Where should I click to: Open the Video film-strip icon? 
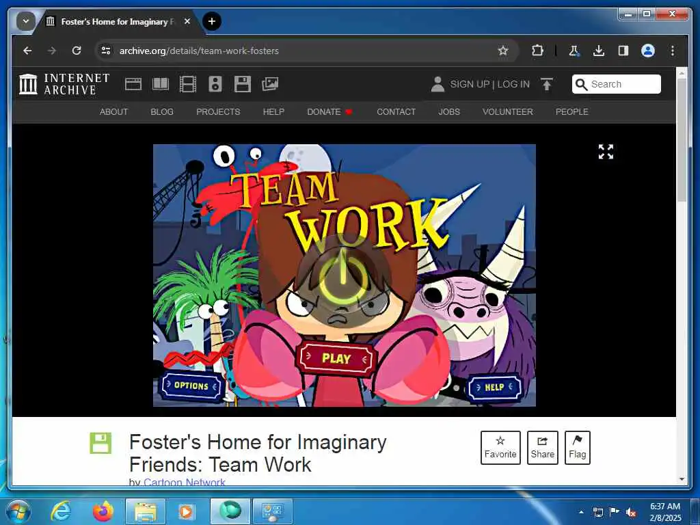click(188, 84)
